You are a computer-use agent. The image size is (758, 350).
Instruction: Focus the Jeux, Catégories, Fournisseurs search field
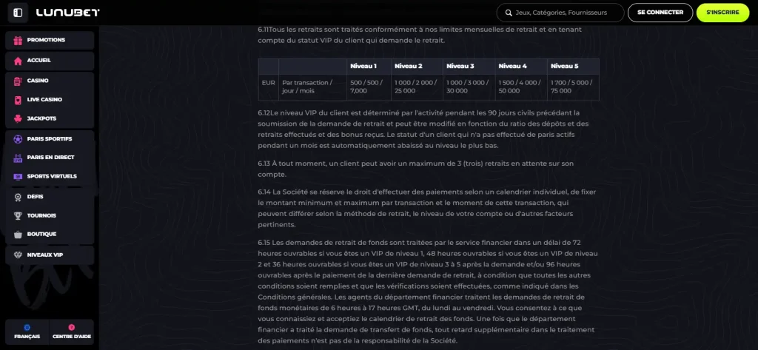tap(560, 13)
